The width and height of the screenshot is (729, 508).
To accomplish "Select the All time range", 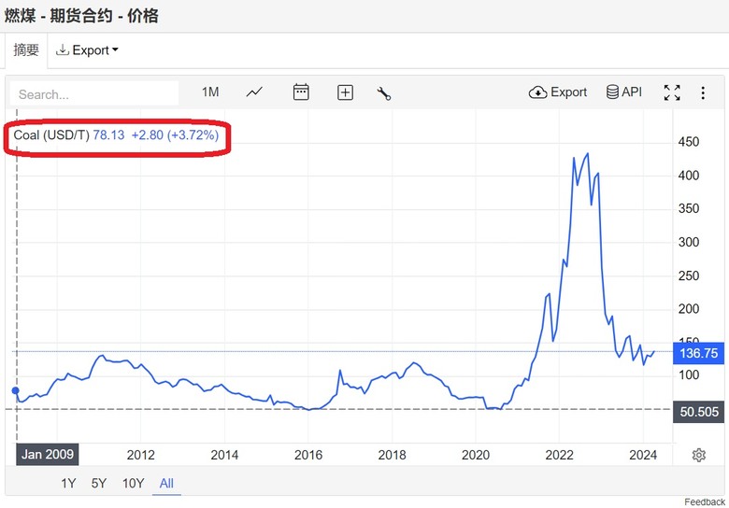I will click(x=166, y=484).
